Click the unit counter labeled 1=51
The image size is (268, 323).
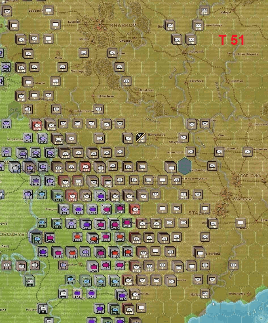pos(37,238)
